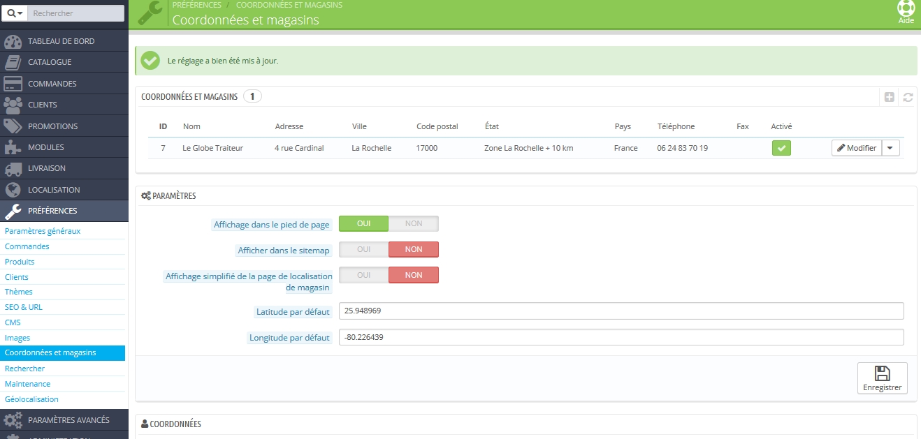Sort by the Ville column header
Screen dimensions: 921x439
pos(359,126)
